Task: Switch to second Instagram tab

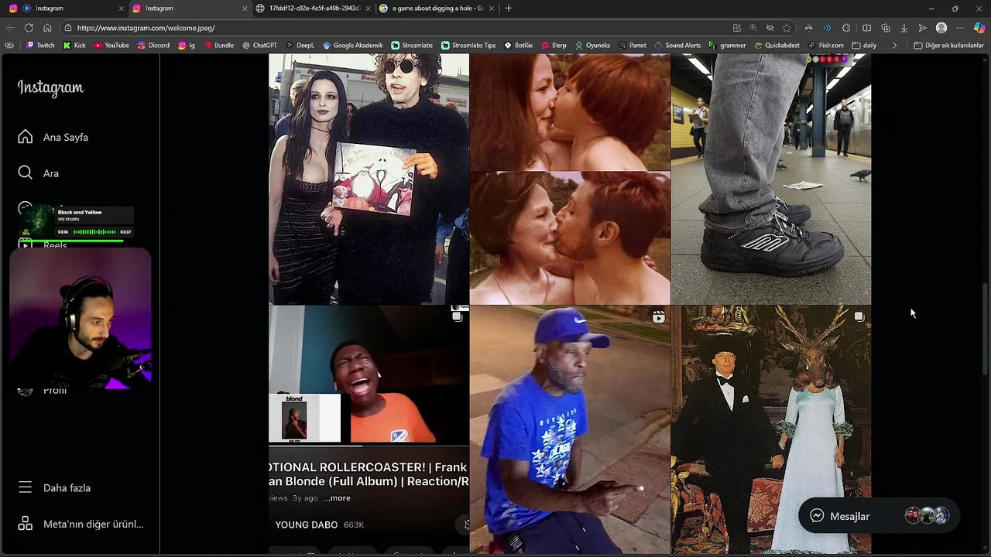Action: 189,9
